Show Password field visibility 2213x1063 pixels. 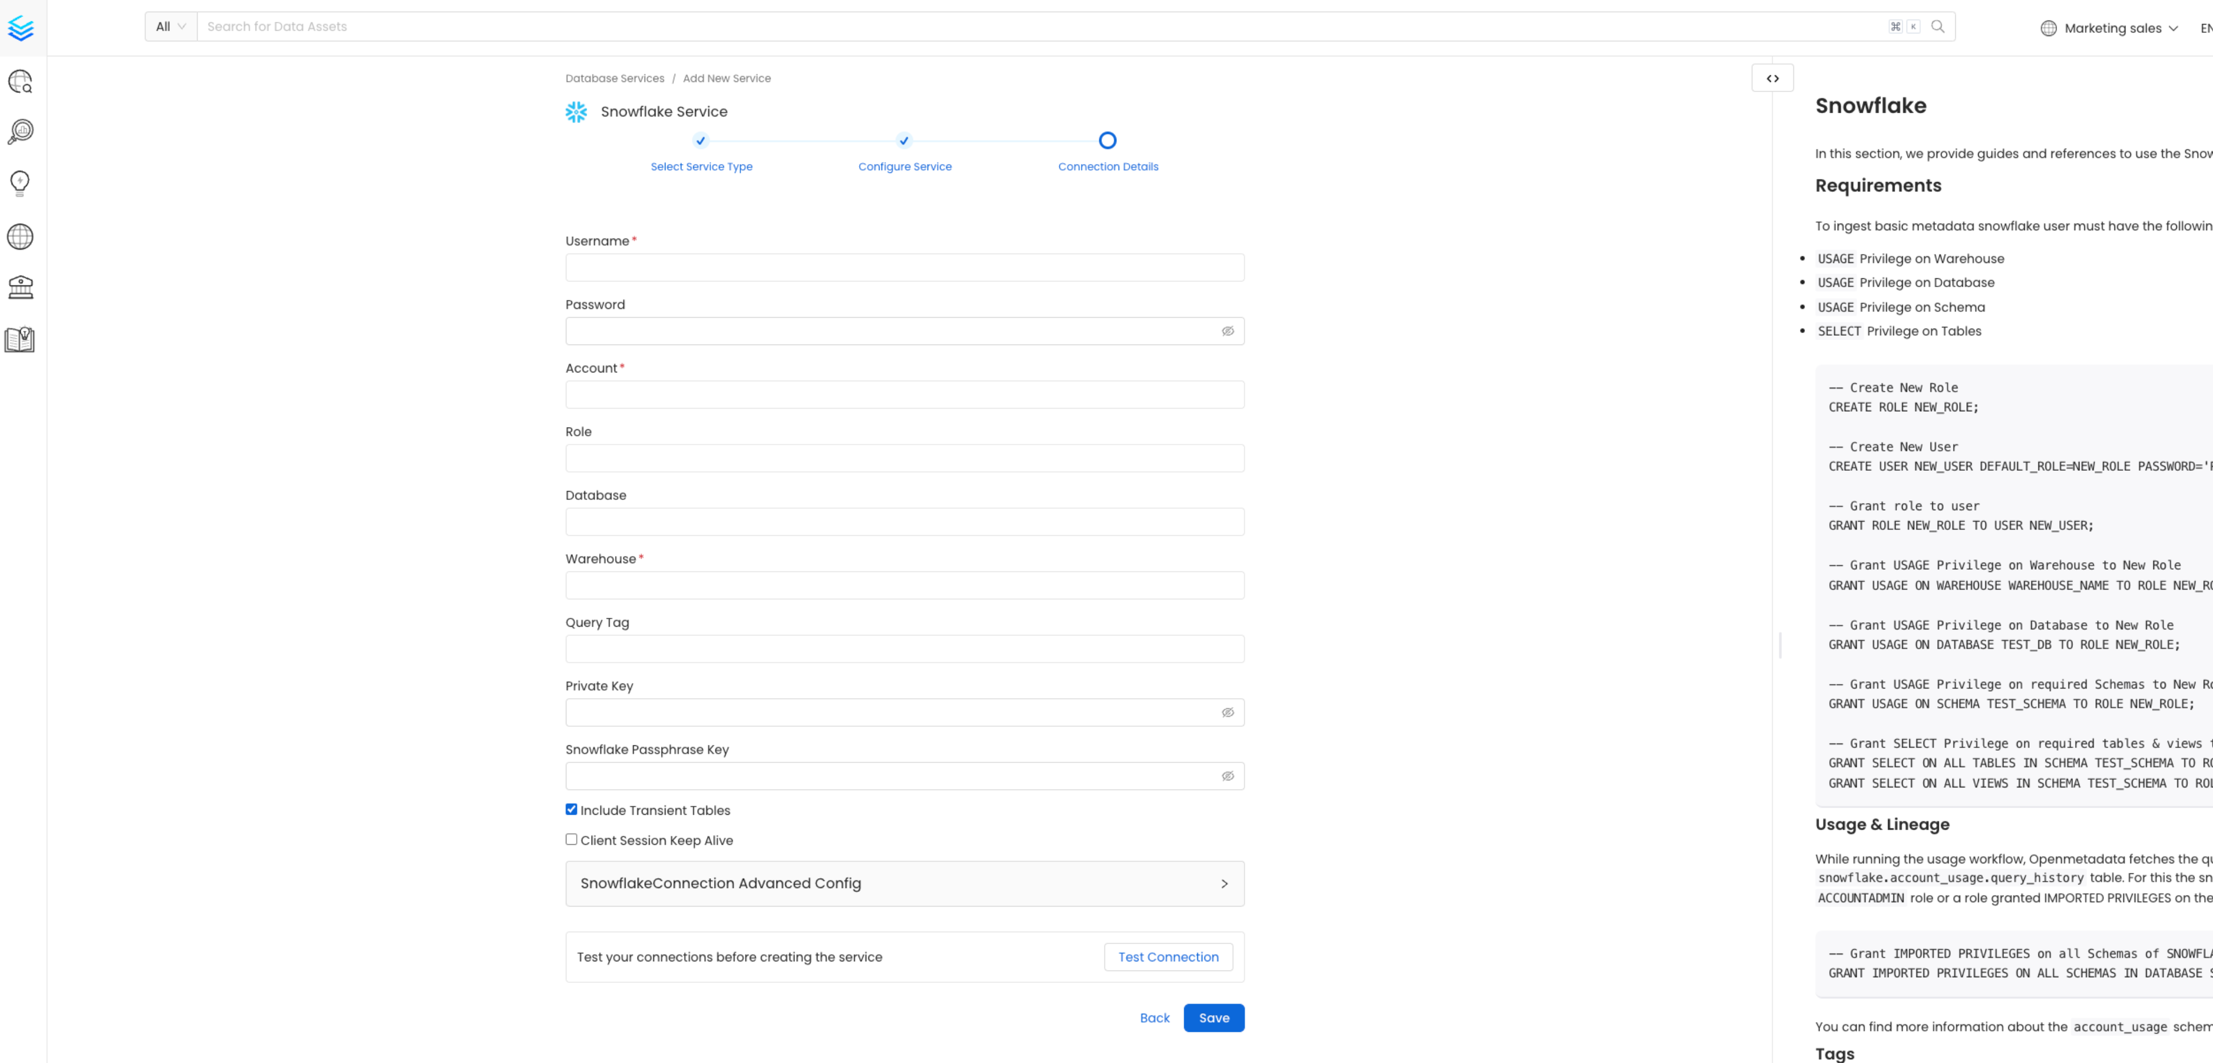point(1227,331)
